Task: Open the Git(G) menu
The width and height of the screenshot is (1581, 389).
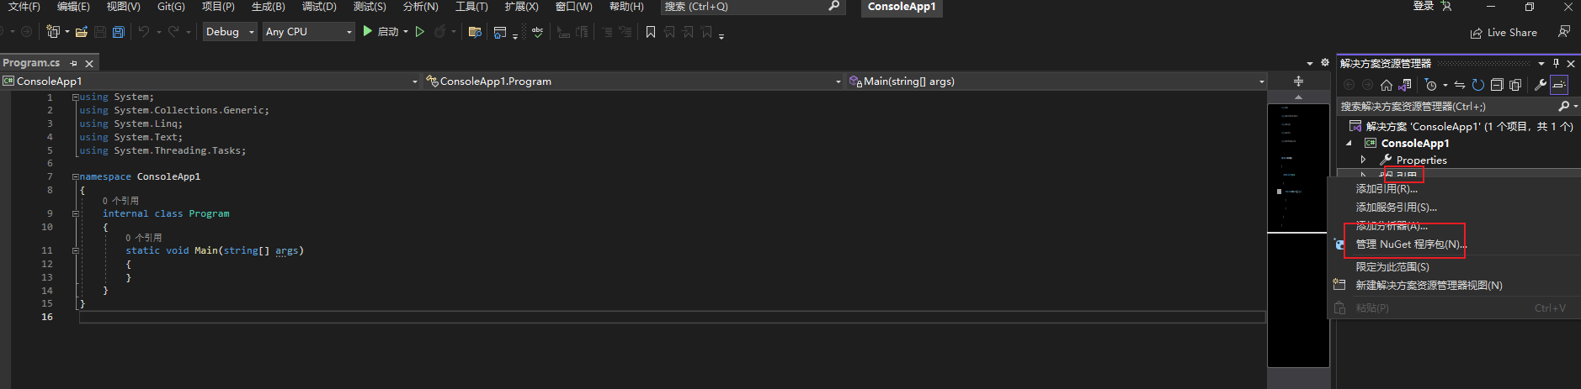Action: pos(171,7)
